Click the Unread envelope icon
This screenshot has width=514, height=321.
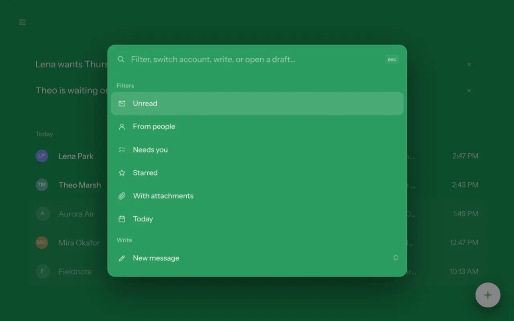[122, 104]
